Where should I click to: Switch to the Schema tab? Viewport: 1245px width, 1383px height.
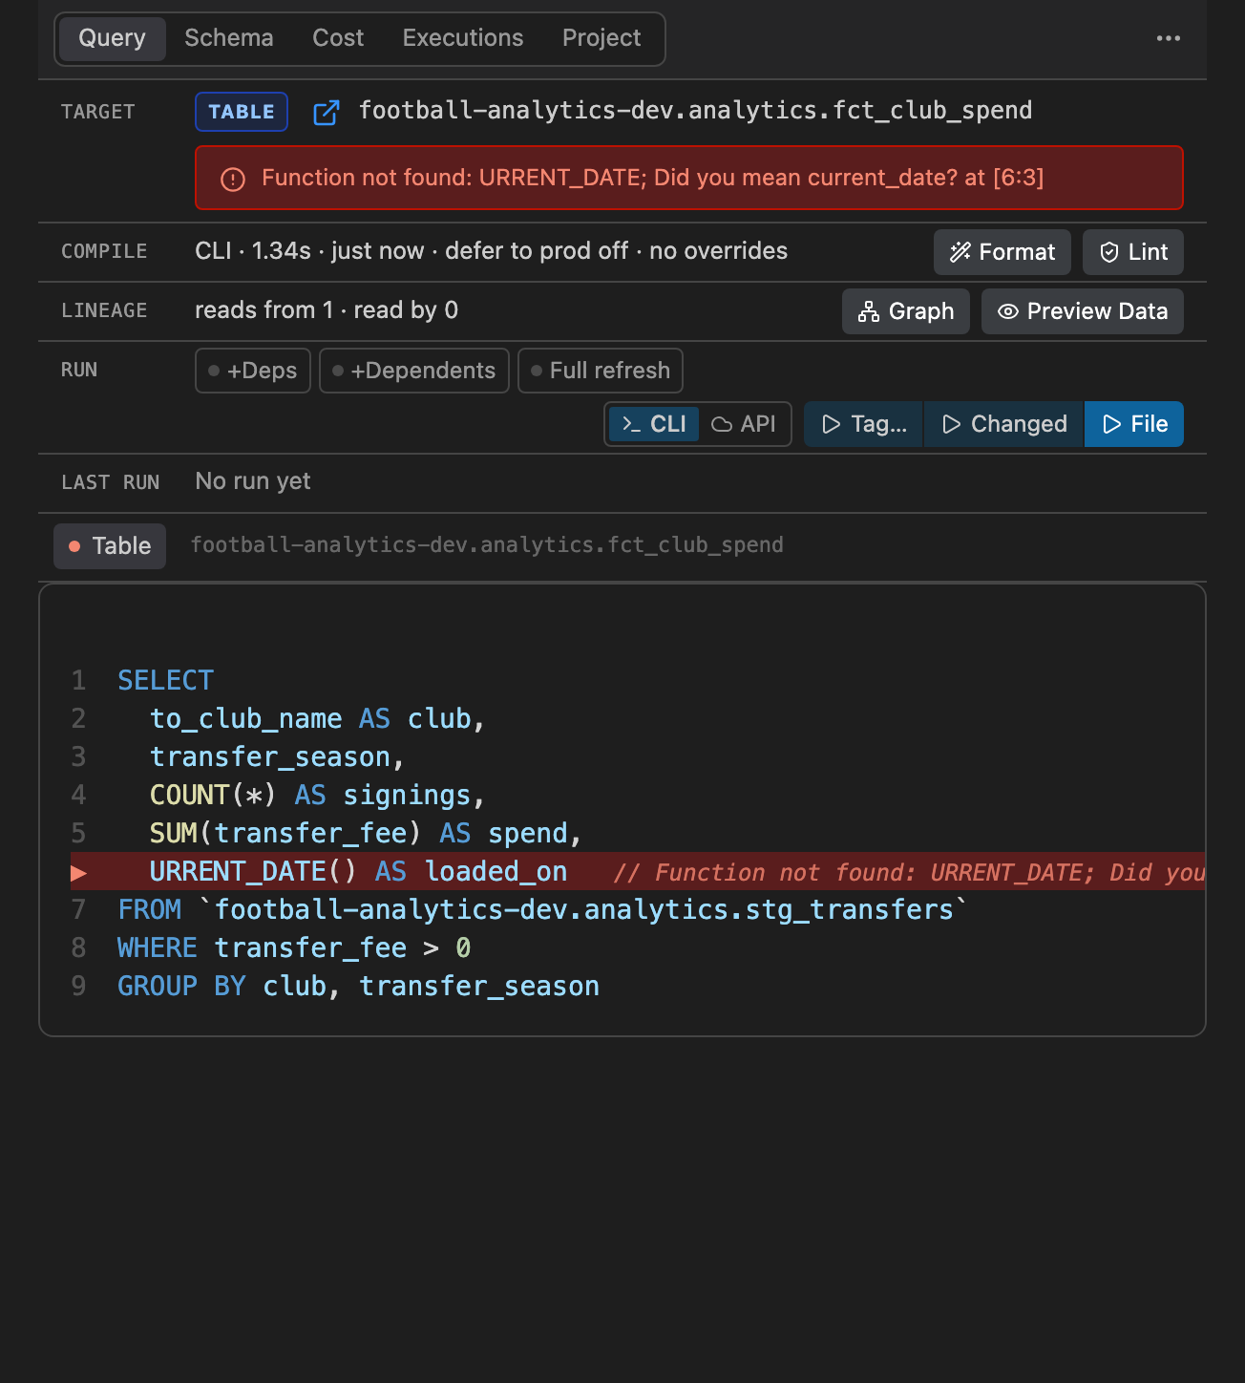229,38
